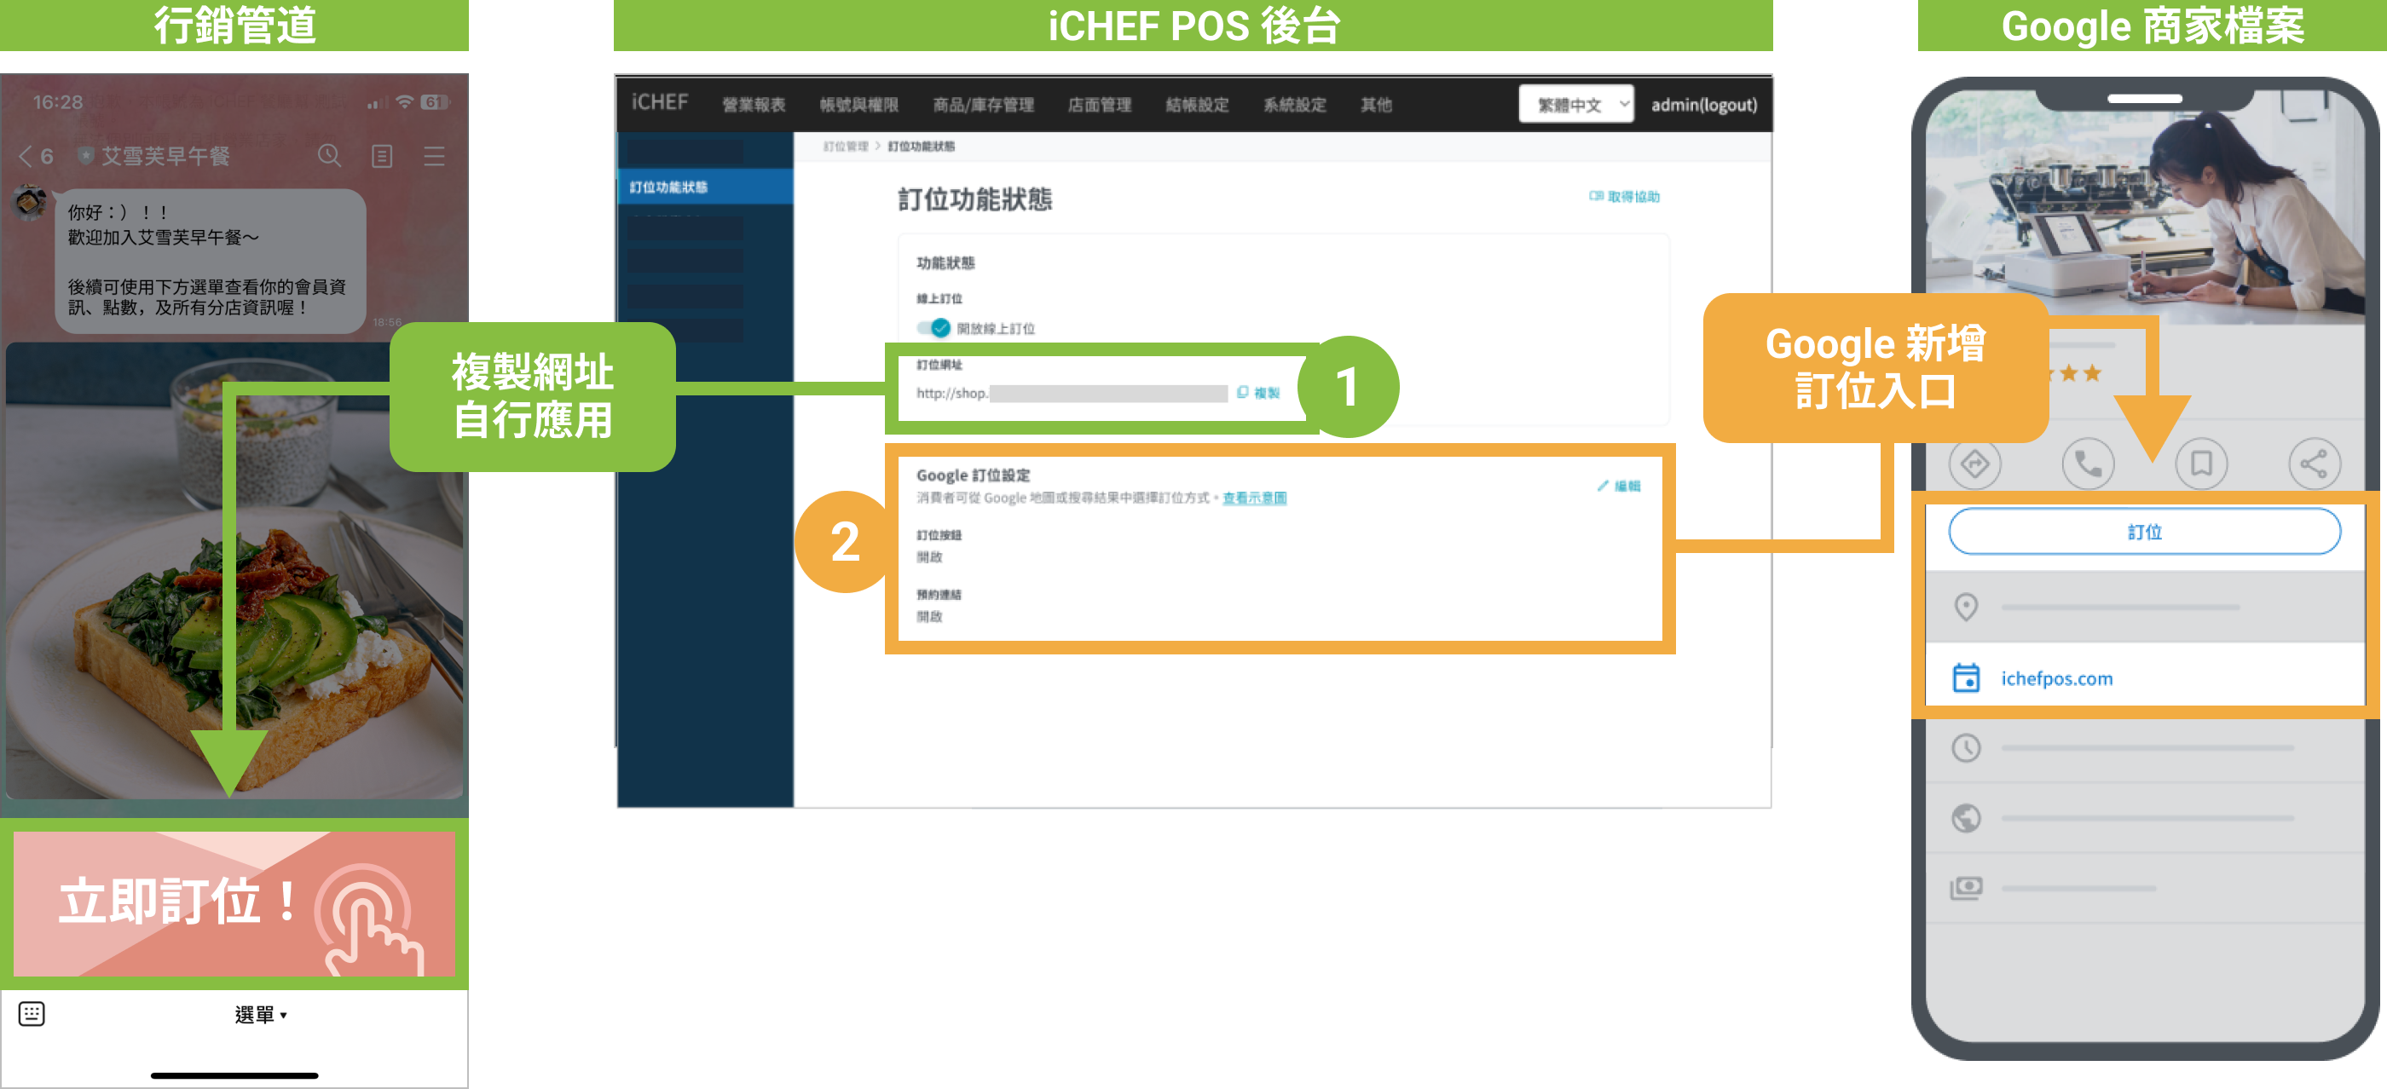Tap the directions icon on Google profile
The width and height of the screenshot is (2387, 1089).
1974,463
